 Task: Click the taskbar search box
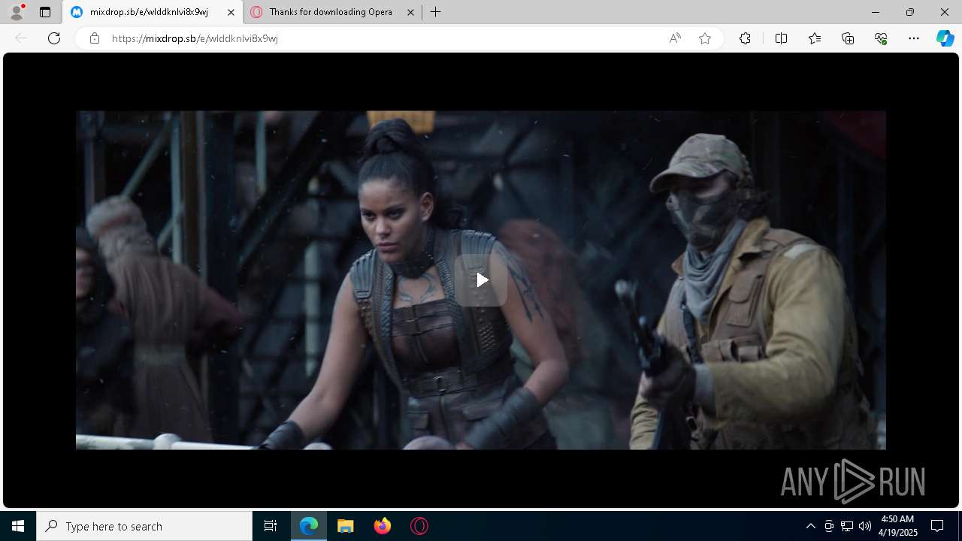coord(144,526)
